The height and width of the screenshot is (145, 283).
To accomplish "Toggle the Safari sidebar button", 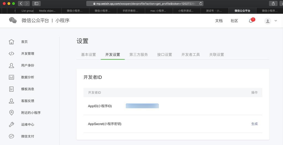I will click(36, 3).
